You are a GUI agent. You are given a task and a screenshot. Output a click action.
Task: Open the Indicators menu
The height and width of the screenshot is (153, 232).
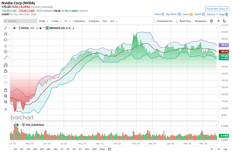point(79,21)
